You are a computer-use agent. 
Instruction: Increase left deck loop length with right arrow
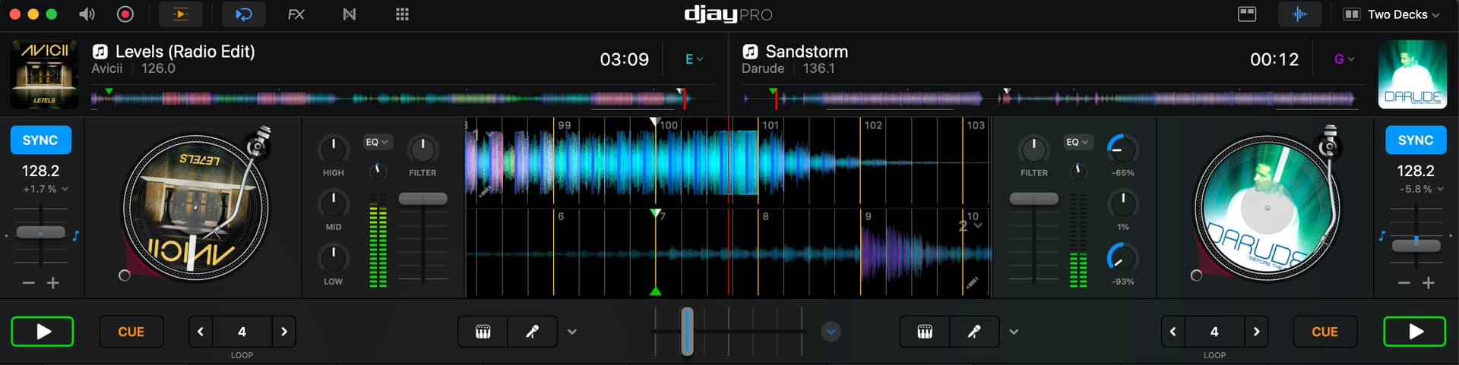tap(284, 332)
